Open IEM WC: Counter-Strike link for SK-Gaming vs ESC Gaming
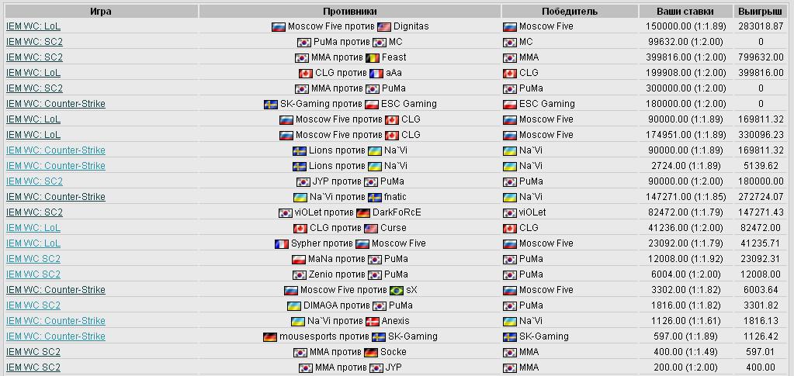The image size is (794, 376). pos(56,104)
